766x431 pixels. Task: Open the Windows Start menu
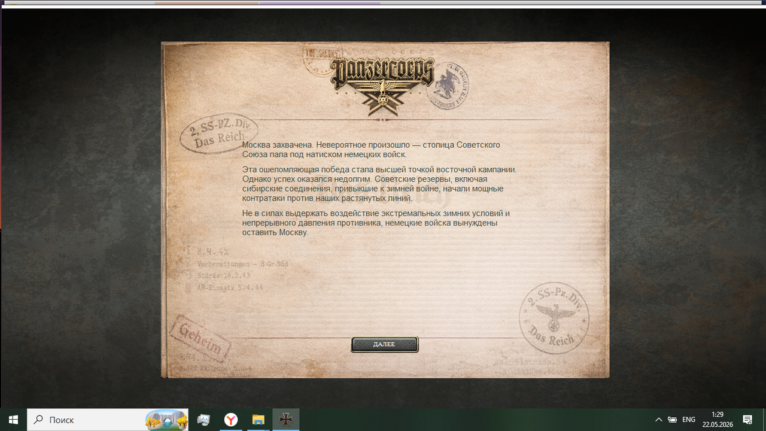point(13,420)
